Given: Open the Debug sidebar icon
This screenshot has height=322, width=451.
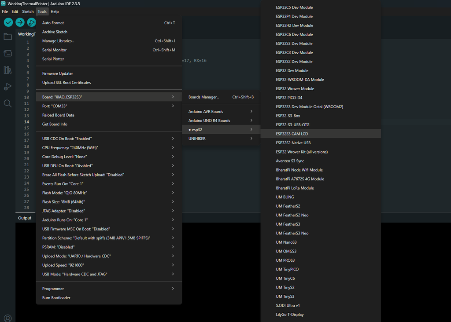Looking at the screenshot, I should pos(7,87).
